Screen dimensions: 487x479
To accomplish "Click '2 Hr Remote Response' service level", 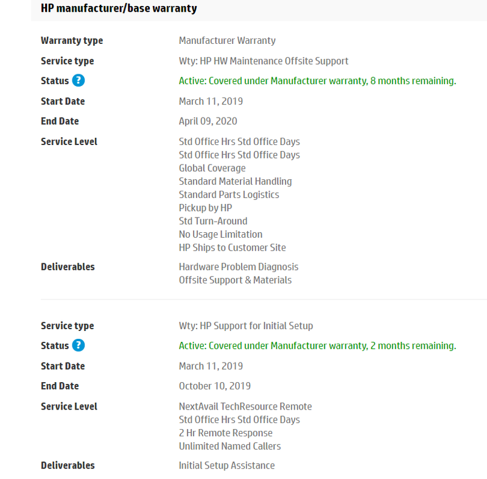I will (226, 433).
